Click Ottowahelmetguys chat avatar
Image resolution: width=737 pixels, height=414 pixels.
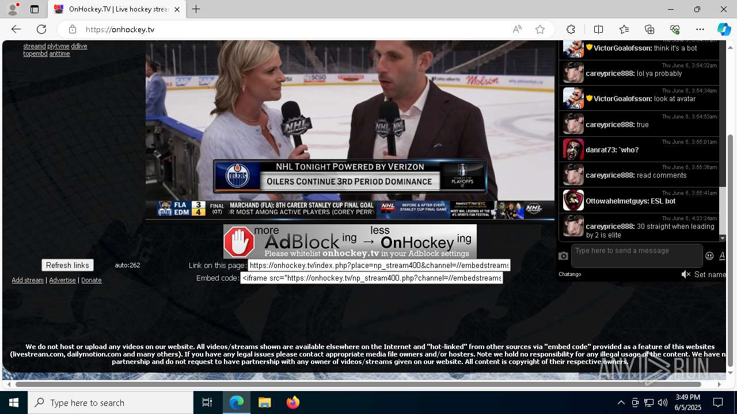pos(573,201)
